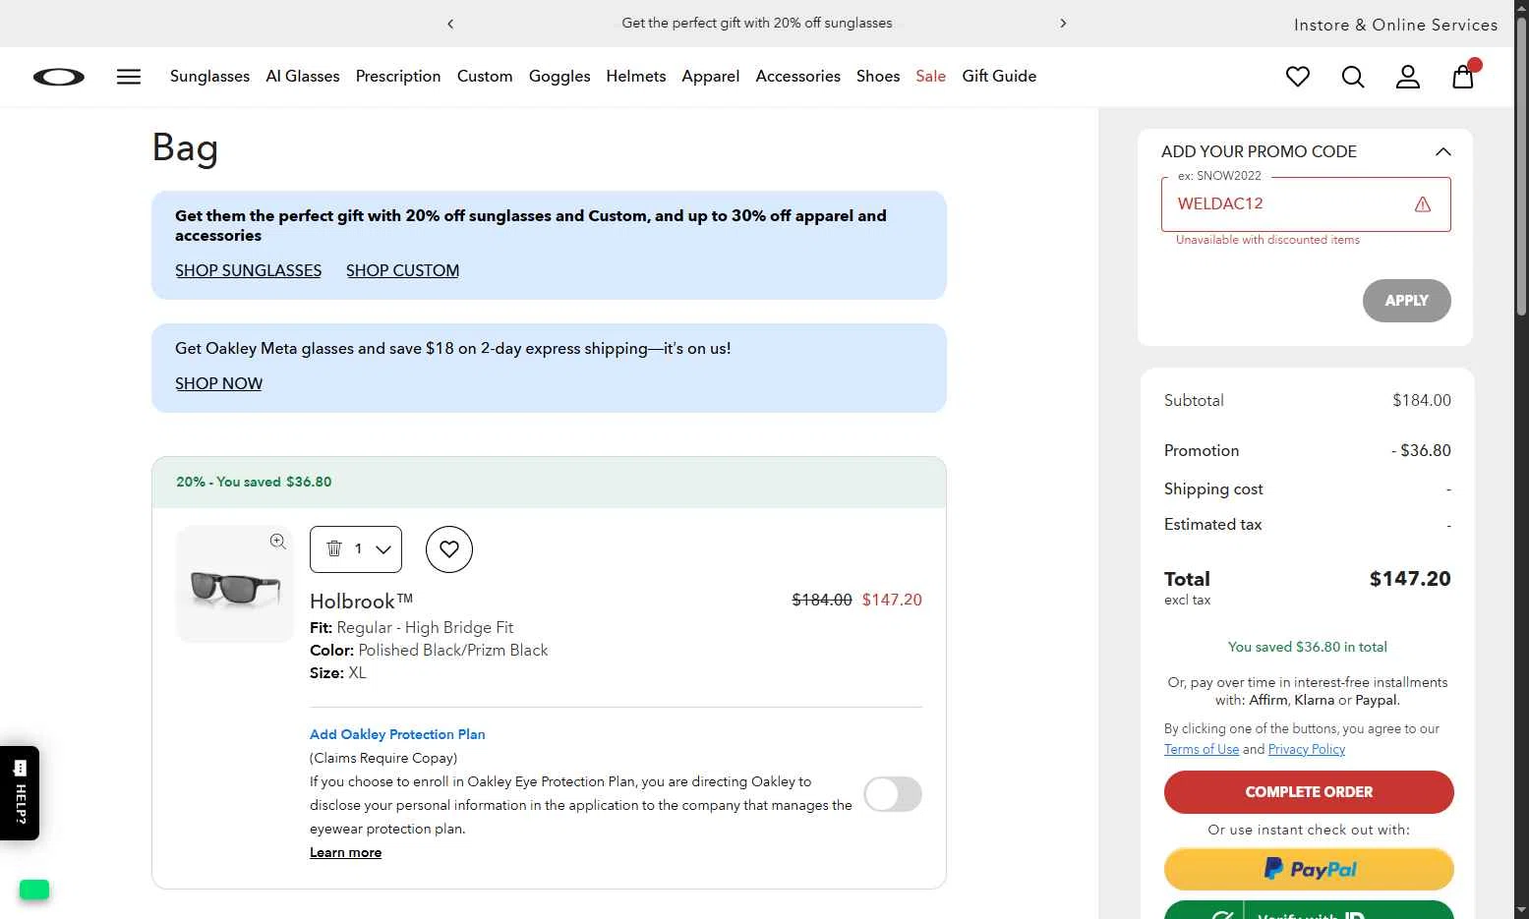
Task: Open the quantity dropdown chevron
Action: click(x=383, y=549)
